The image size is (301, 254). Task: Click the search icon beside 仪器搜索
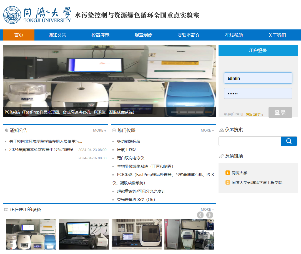[221, 130]
